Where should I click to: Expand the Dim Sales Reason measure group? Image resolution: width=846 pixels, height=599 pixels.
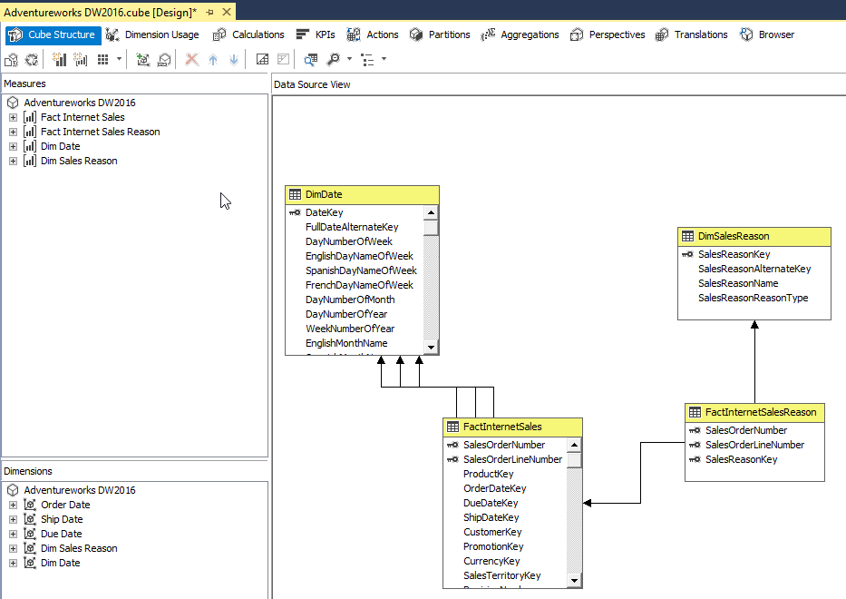coord(13,161)
